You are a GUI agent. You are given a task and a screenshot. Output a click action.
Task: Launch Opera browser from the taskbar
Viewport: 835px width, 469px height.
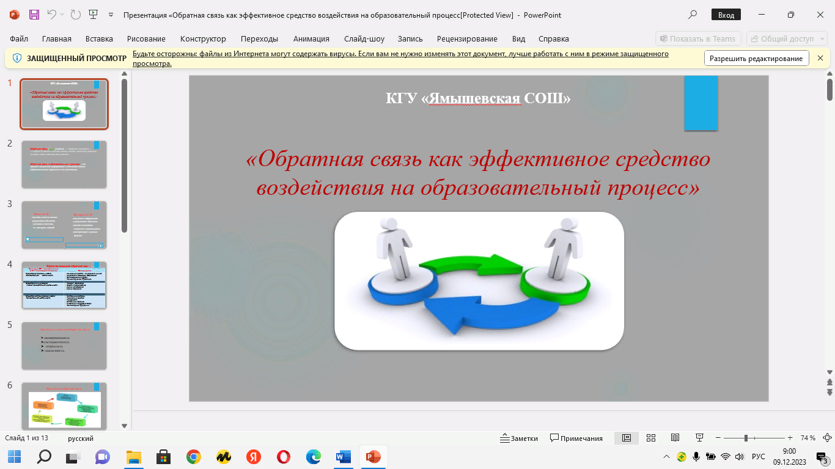[x=283, y=457]
